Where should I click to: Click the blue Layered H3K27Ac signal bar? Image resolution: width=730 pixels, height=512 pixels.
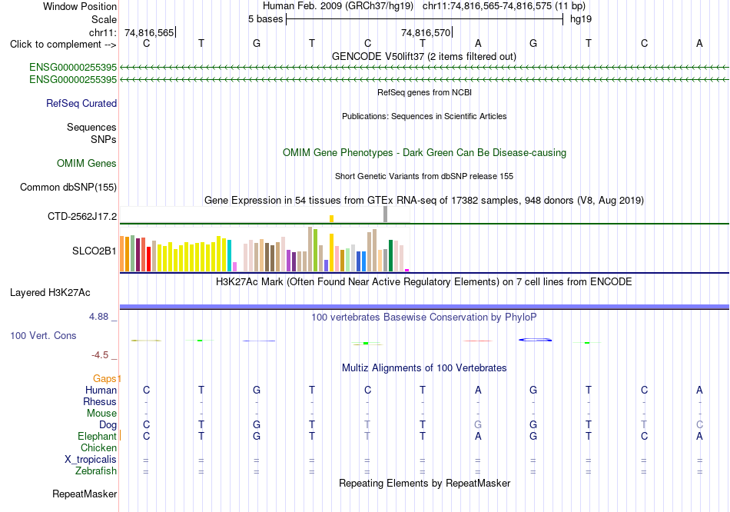coord(424,307)
